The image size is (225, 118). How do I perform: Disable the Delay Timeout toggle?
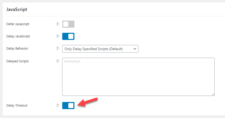[68, 106]
